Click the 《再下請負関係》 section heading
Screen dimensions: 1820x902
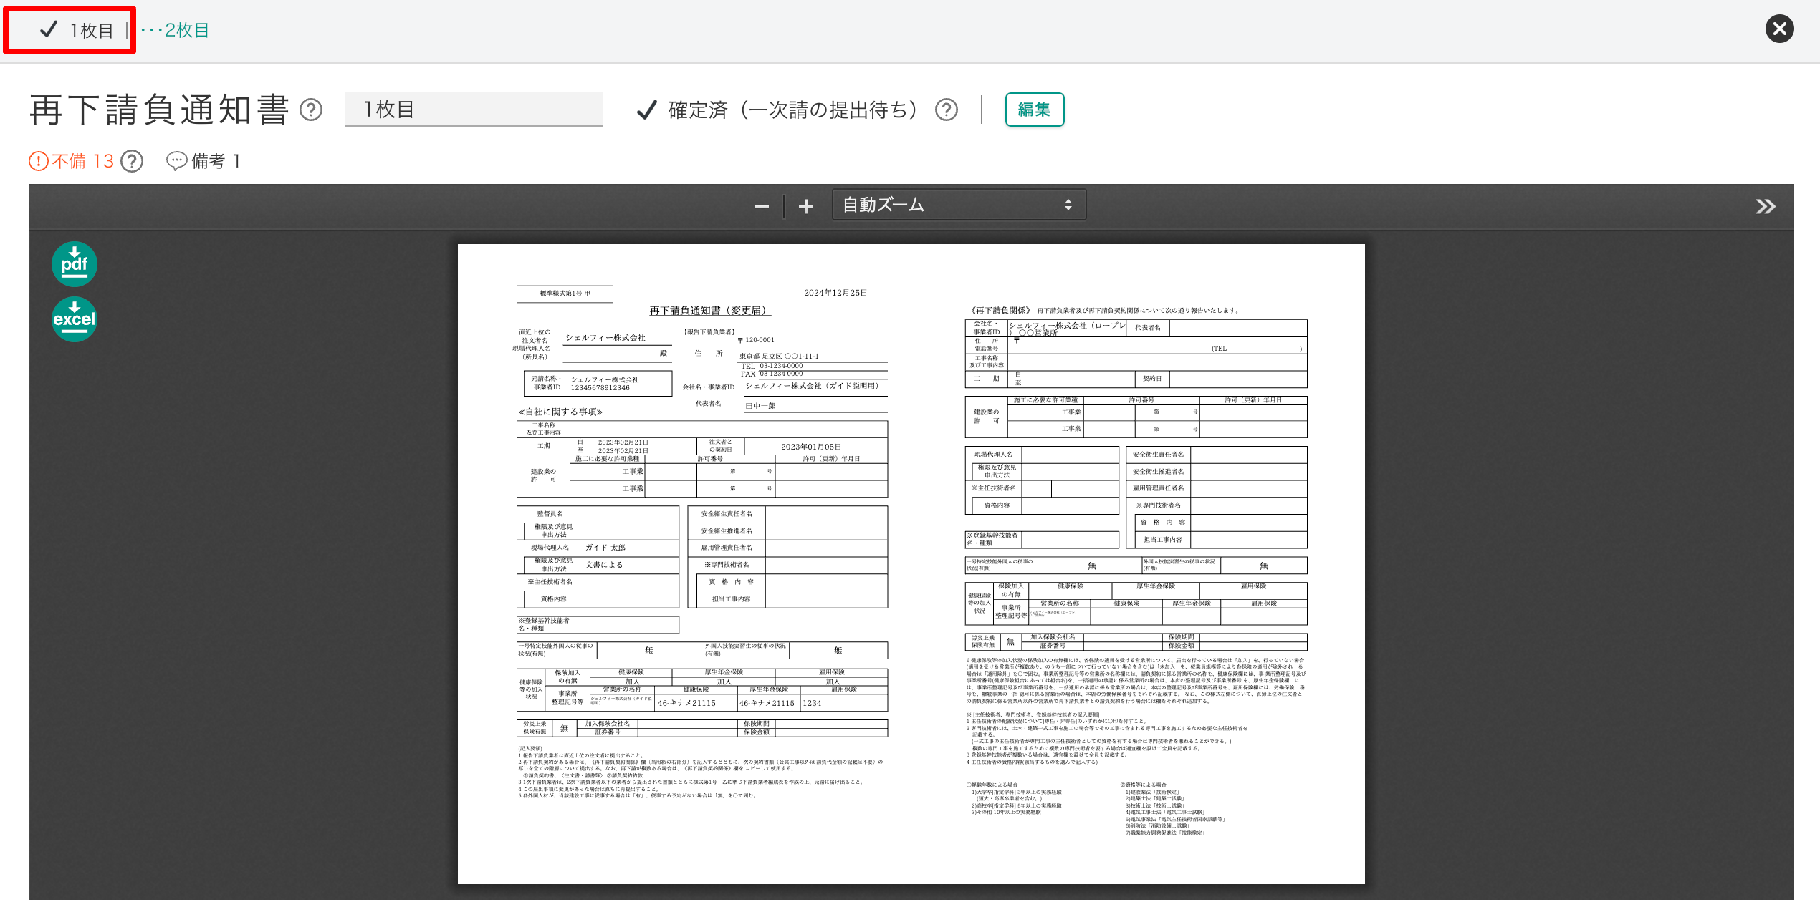click(1000, 311)
